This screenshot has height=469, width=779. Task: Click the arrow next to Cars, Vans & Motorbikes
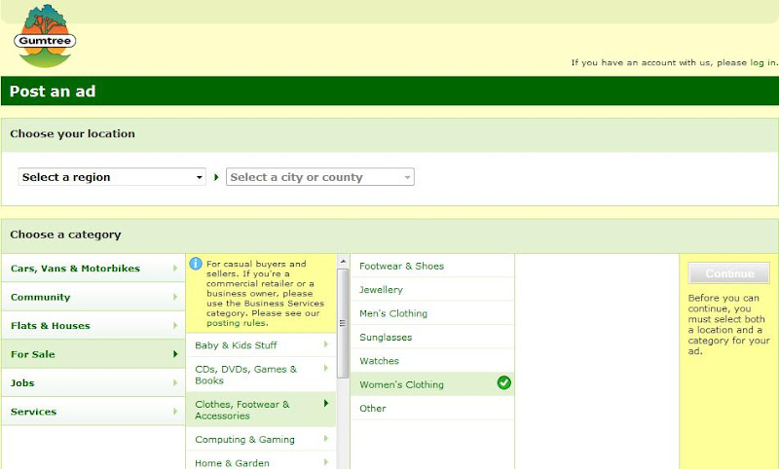[175, 268]
